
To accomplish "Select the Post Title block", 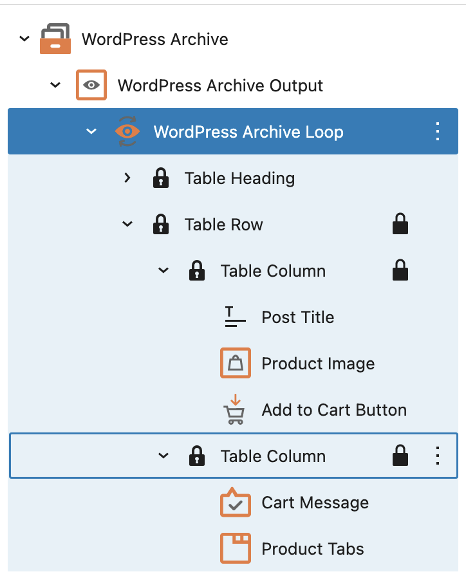I will [297, 317].
